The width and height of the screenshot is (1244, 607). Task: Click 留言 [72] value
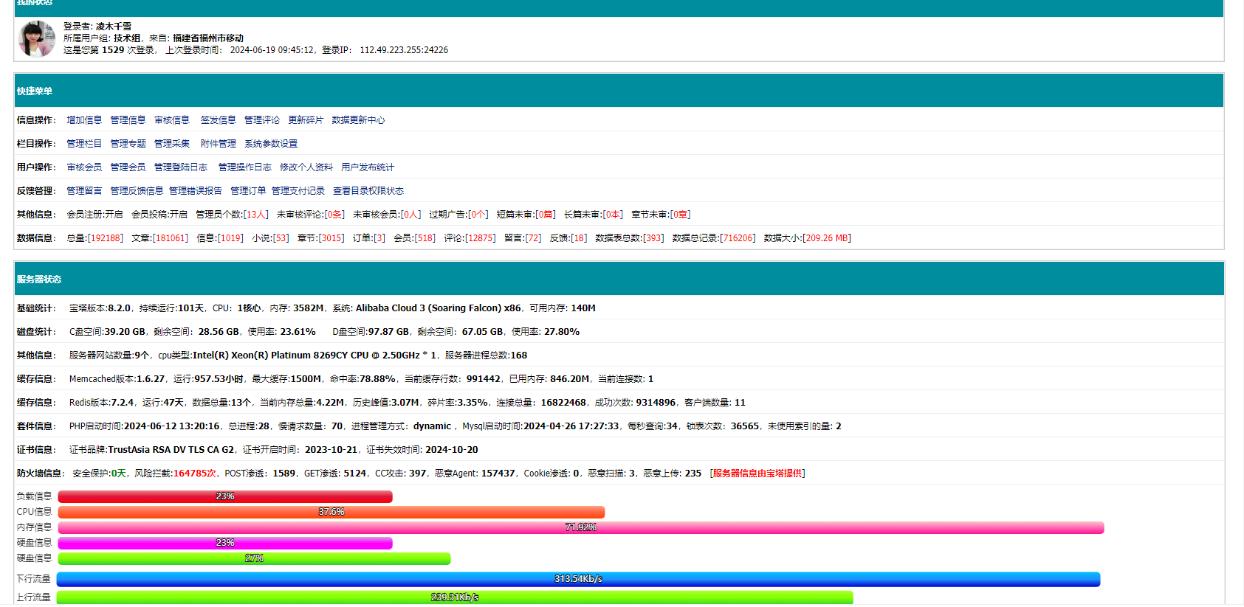point(533,238)
